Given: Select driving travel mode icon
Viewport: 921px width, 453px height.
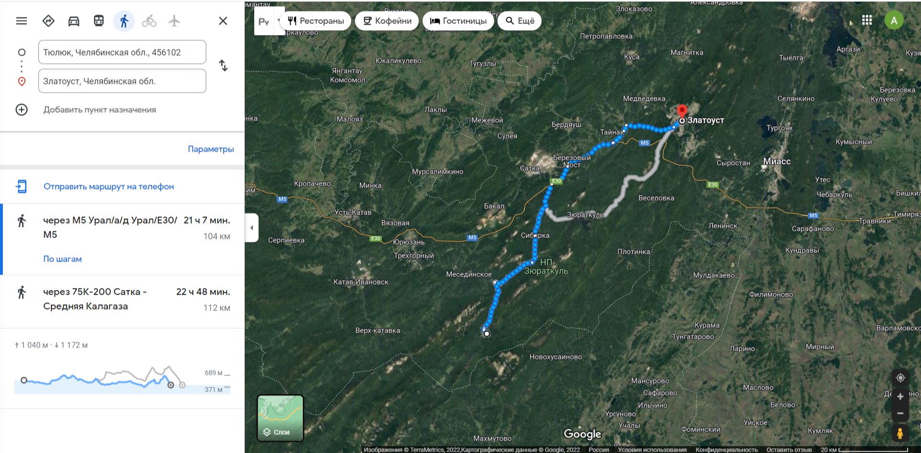Looking at the screenshot, I should (x=74, y=21).
